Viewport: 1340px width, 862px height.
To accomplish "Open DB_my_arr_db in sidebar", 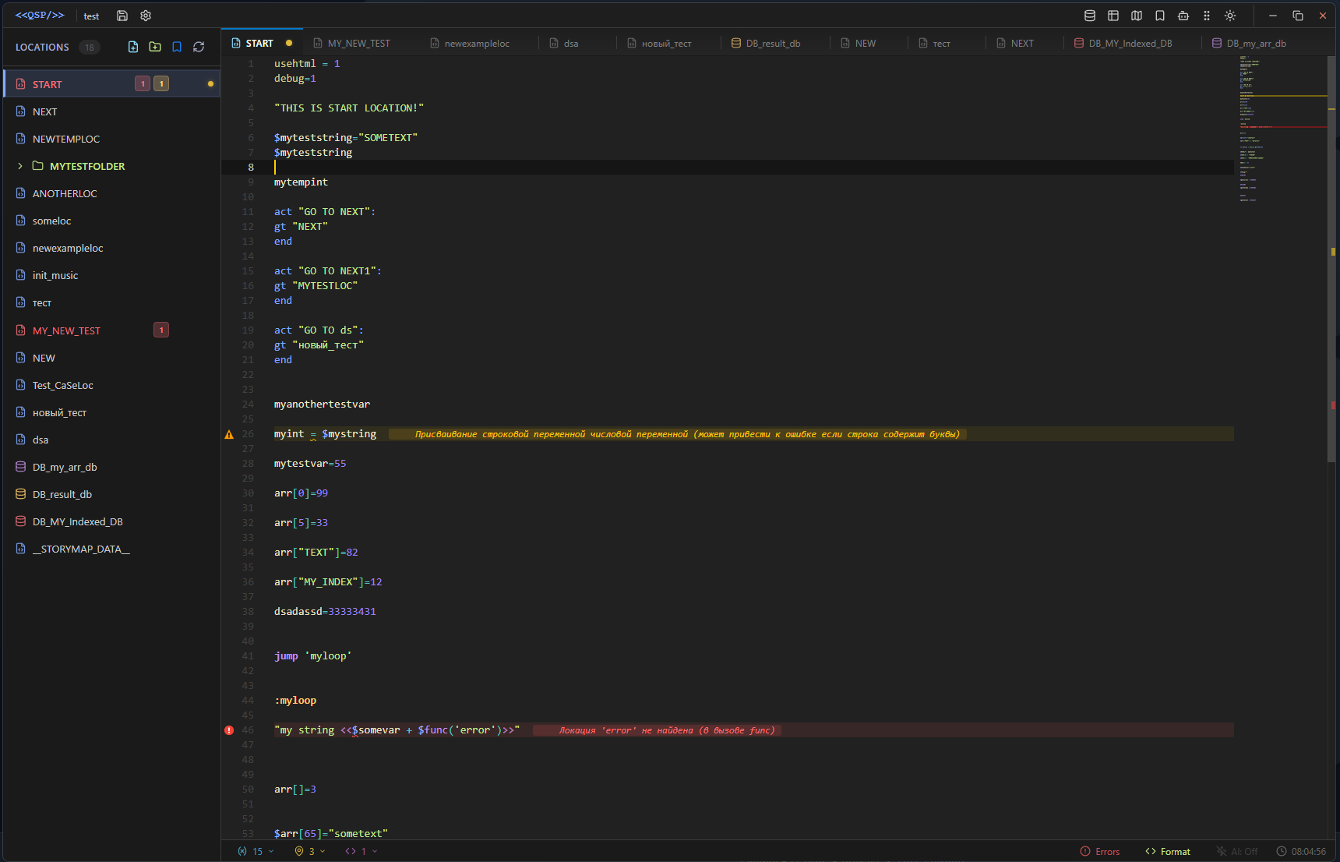I will coord(111,467).
